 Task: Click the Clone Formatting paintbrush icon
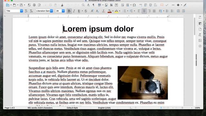point(62,5)
